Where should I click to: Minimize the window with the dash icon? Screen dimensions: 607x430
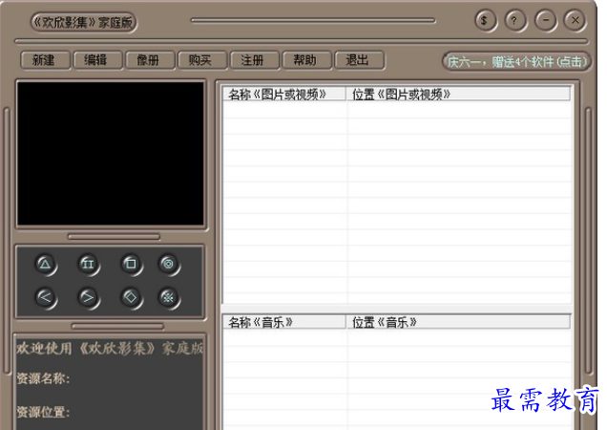546,20
